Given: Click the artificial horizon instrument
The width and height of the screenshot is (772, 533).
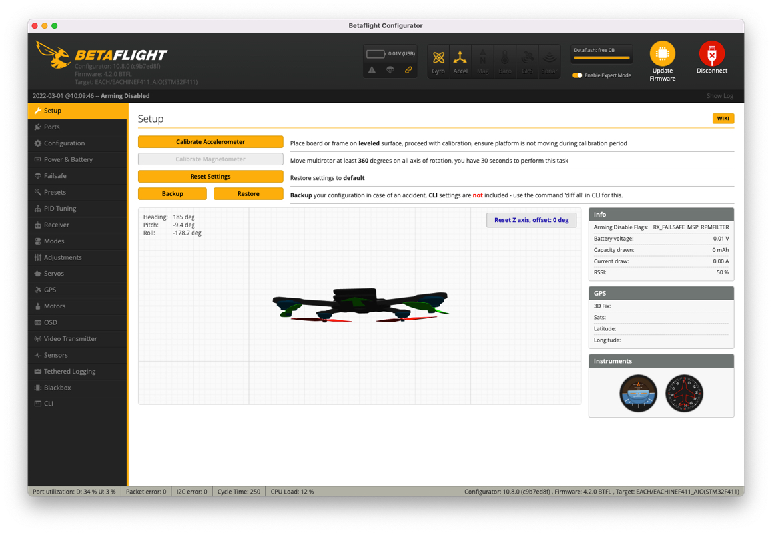Looking at the screenshot, I should pyautogui.click(x=638, y=393).
